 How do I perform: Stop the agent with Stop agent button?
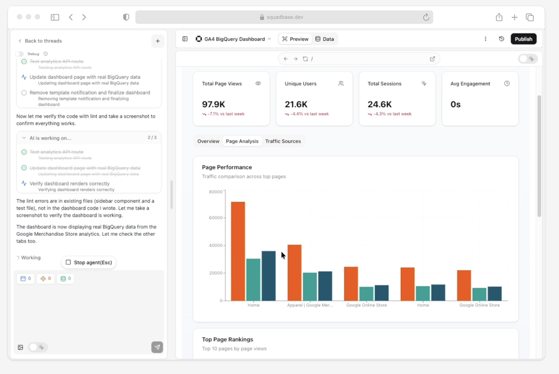[89, 262]
